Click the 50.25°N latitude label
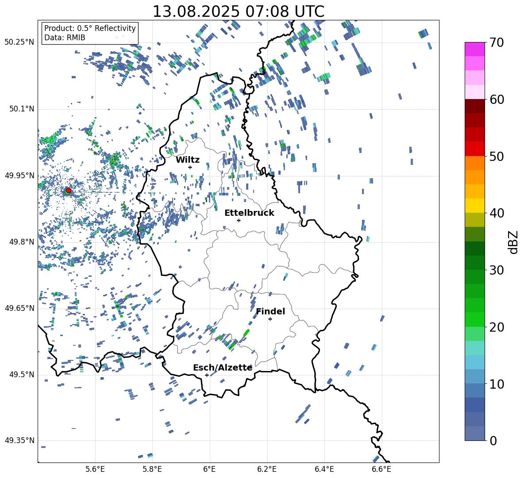Screen dimensions: 524x478 tap(19, 42)
